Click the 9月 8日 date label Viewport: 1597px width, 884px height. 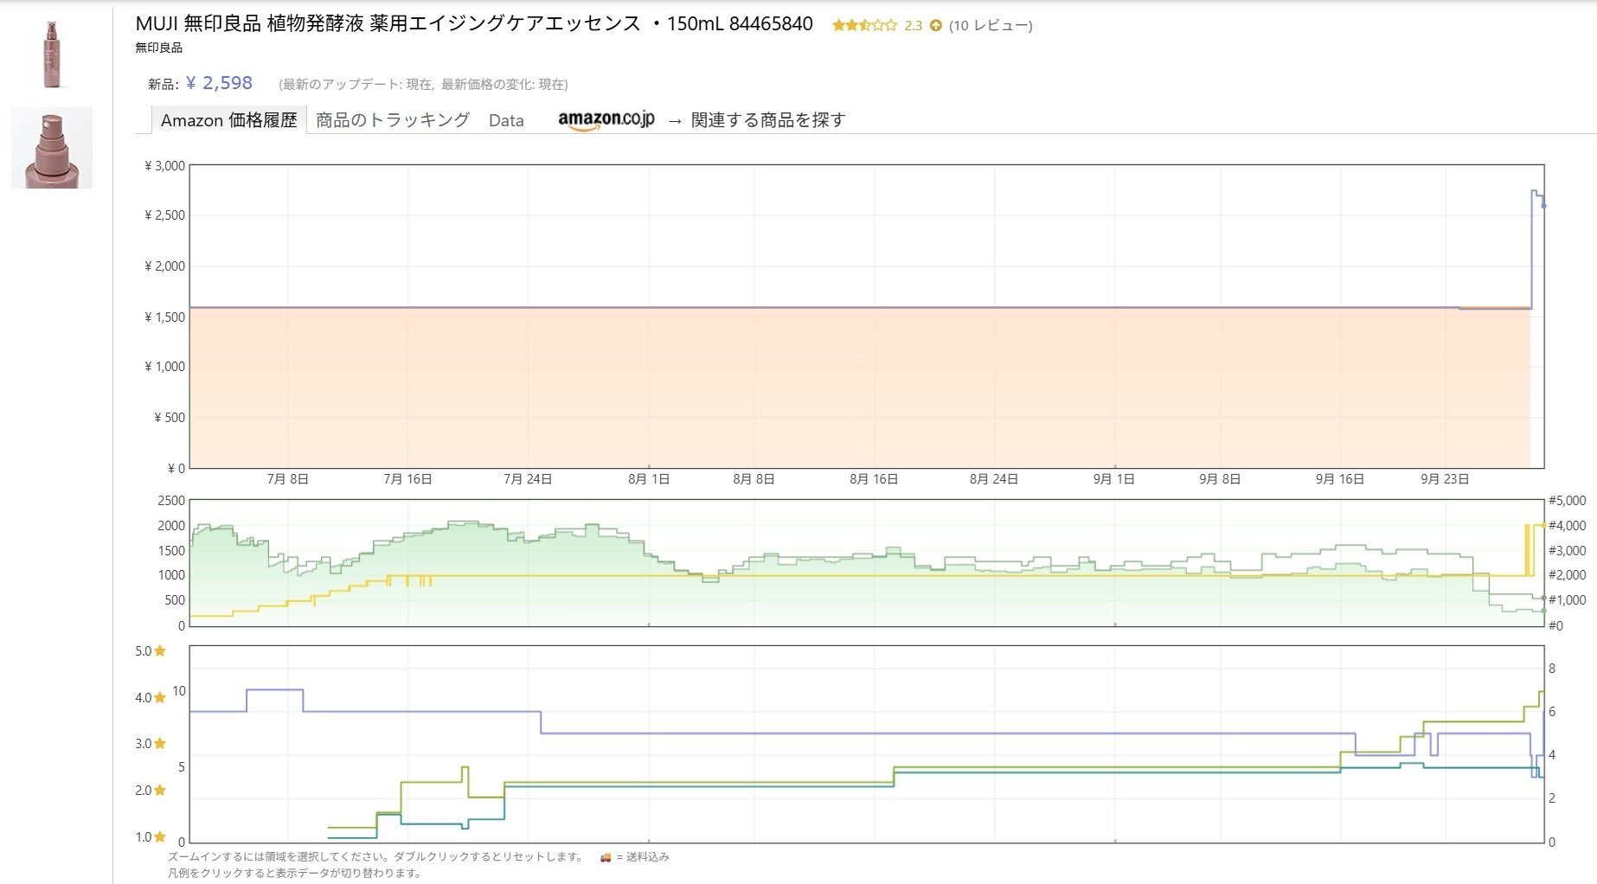point(1220,479)
